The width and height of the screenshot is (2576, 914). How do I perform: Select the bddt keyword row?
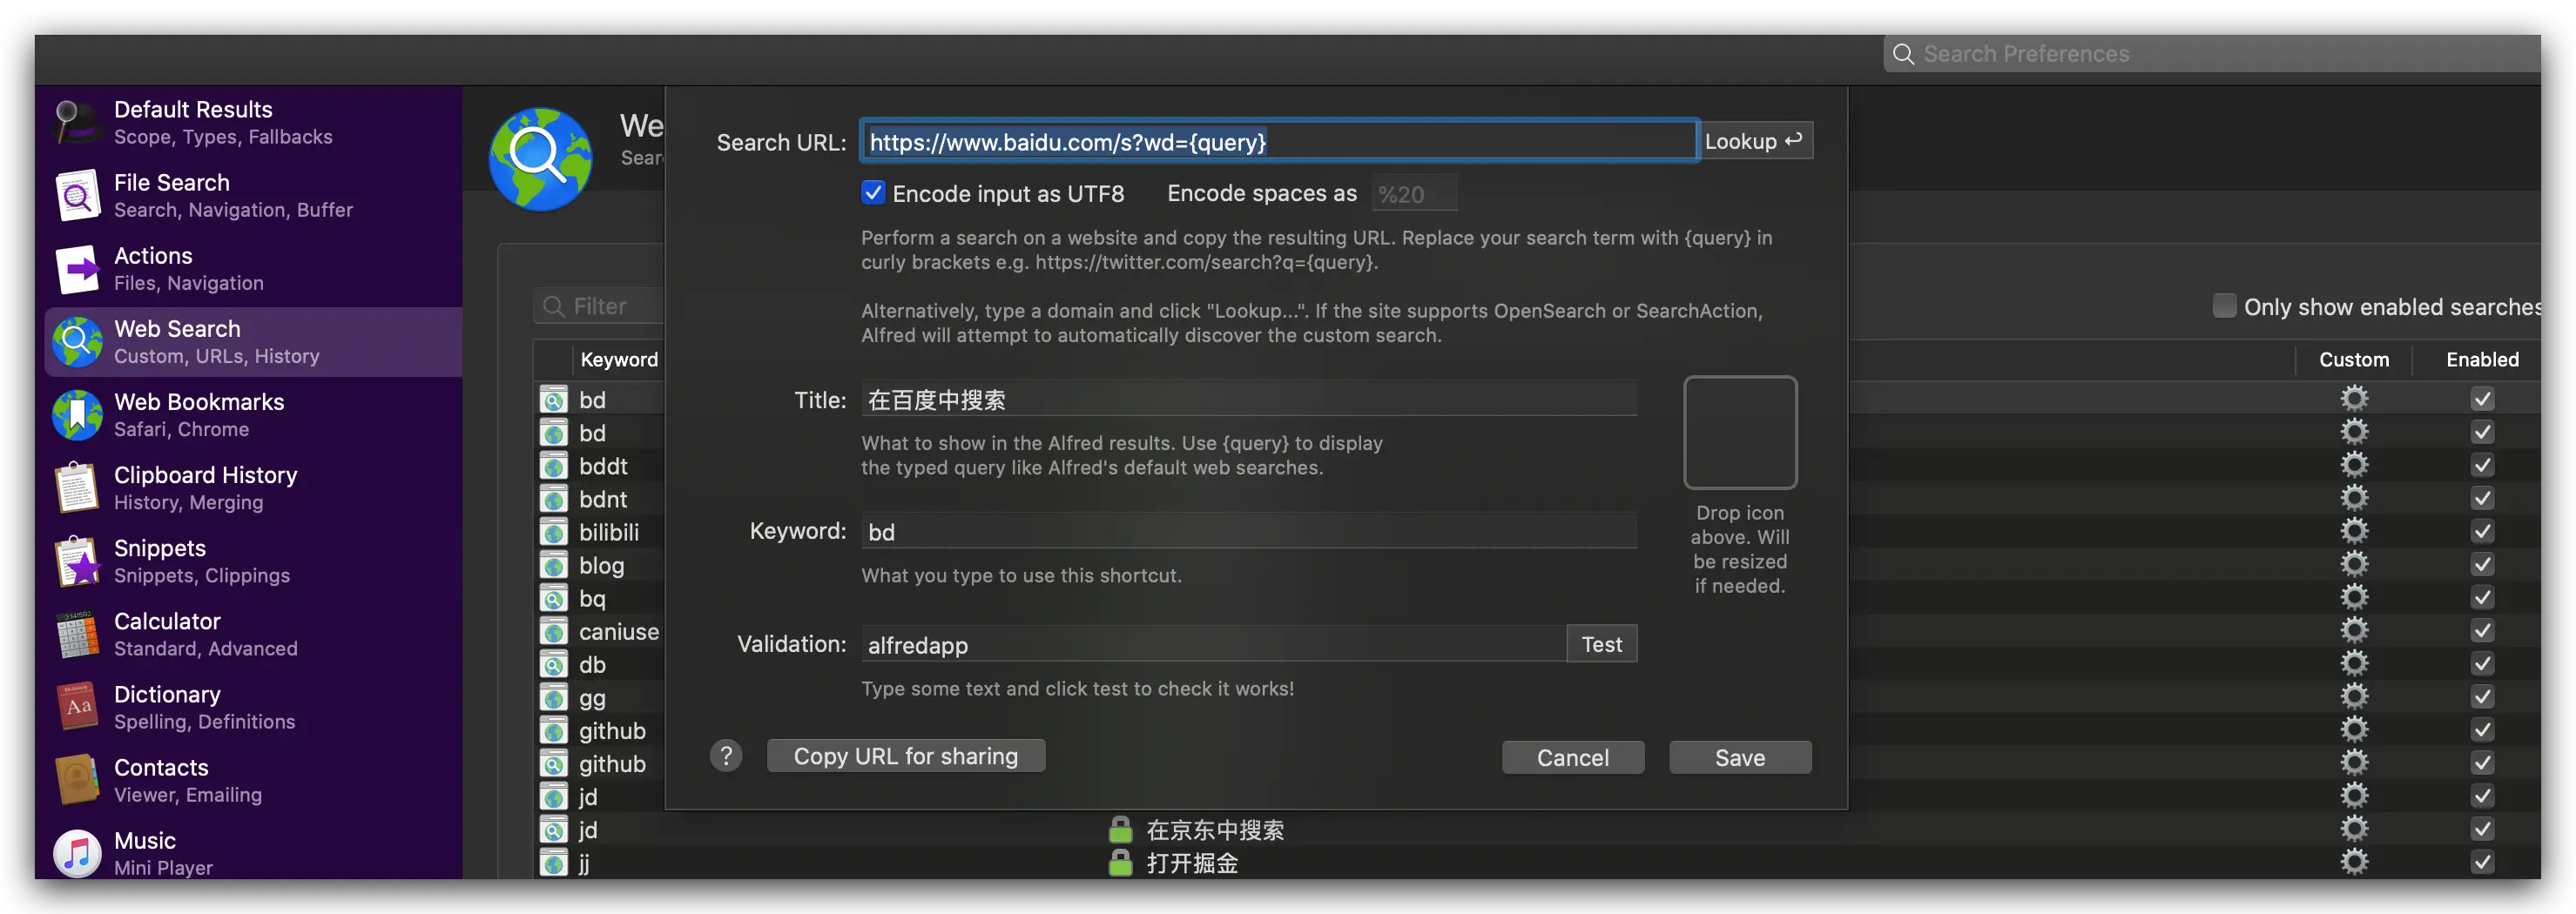tap(603, 466)
